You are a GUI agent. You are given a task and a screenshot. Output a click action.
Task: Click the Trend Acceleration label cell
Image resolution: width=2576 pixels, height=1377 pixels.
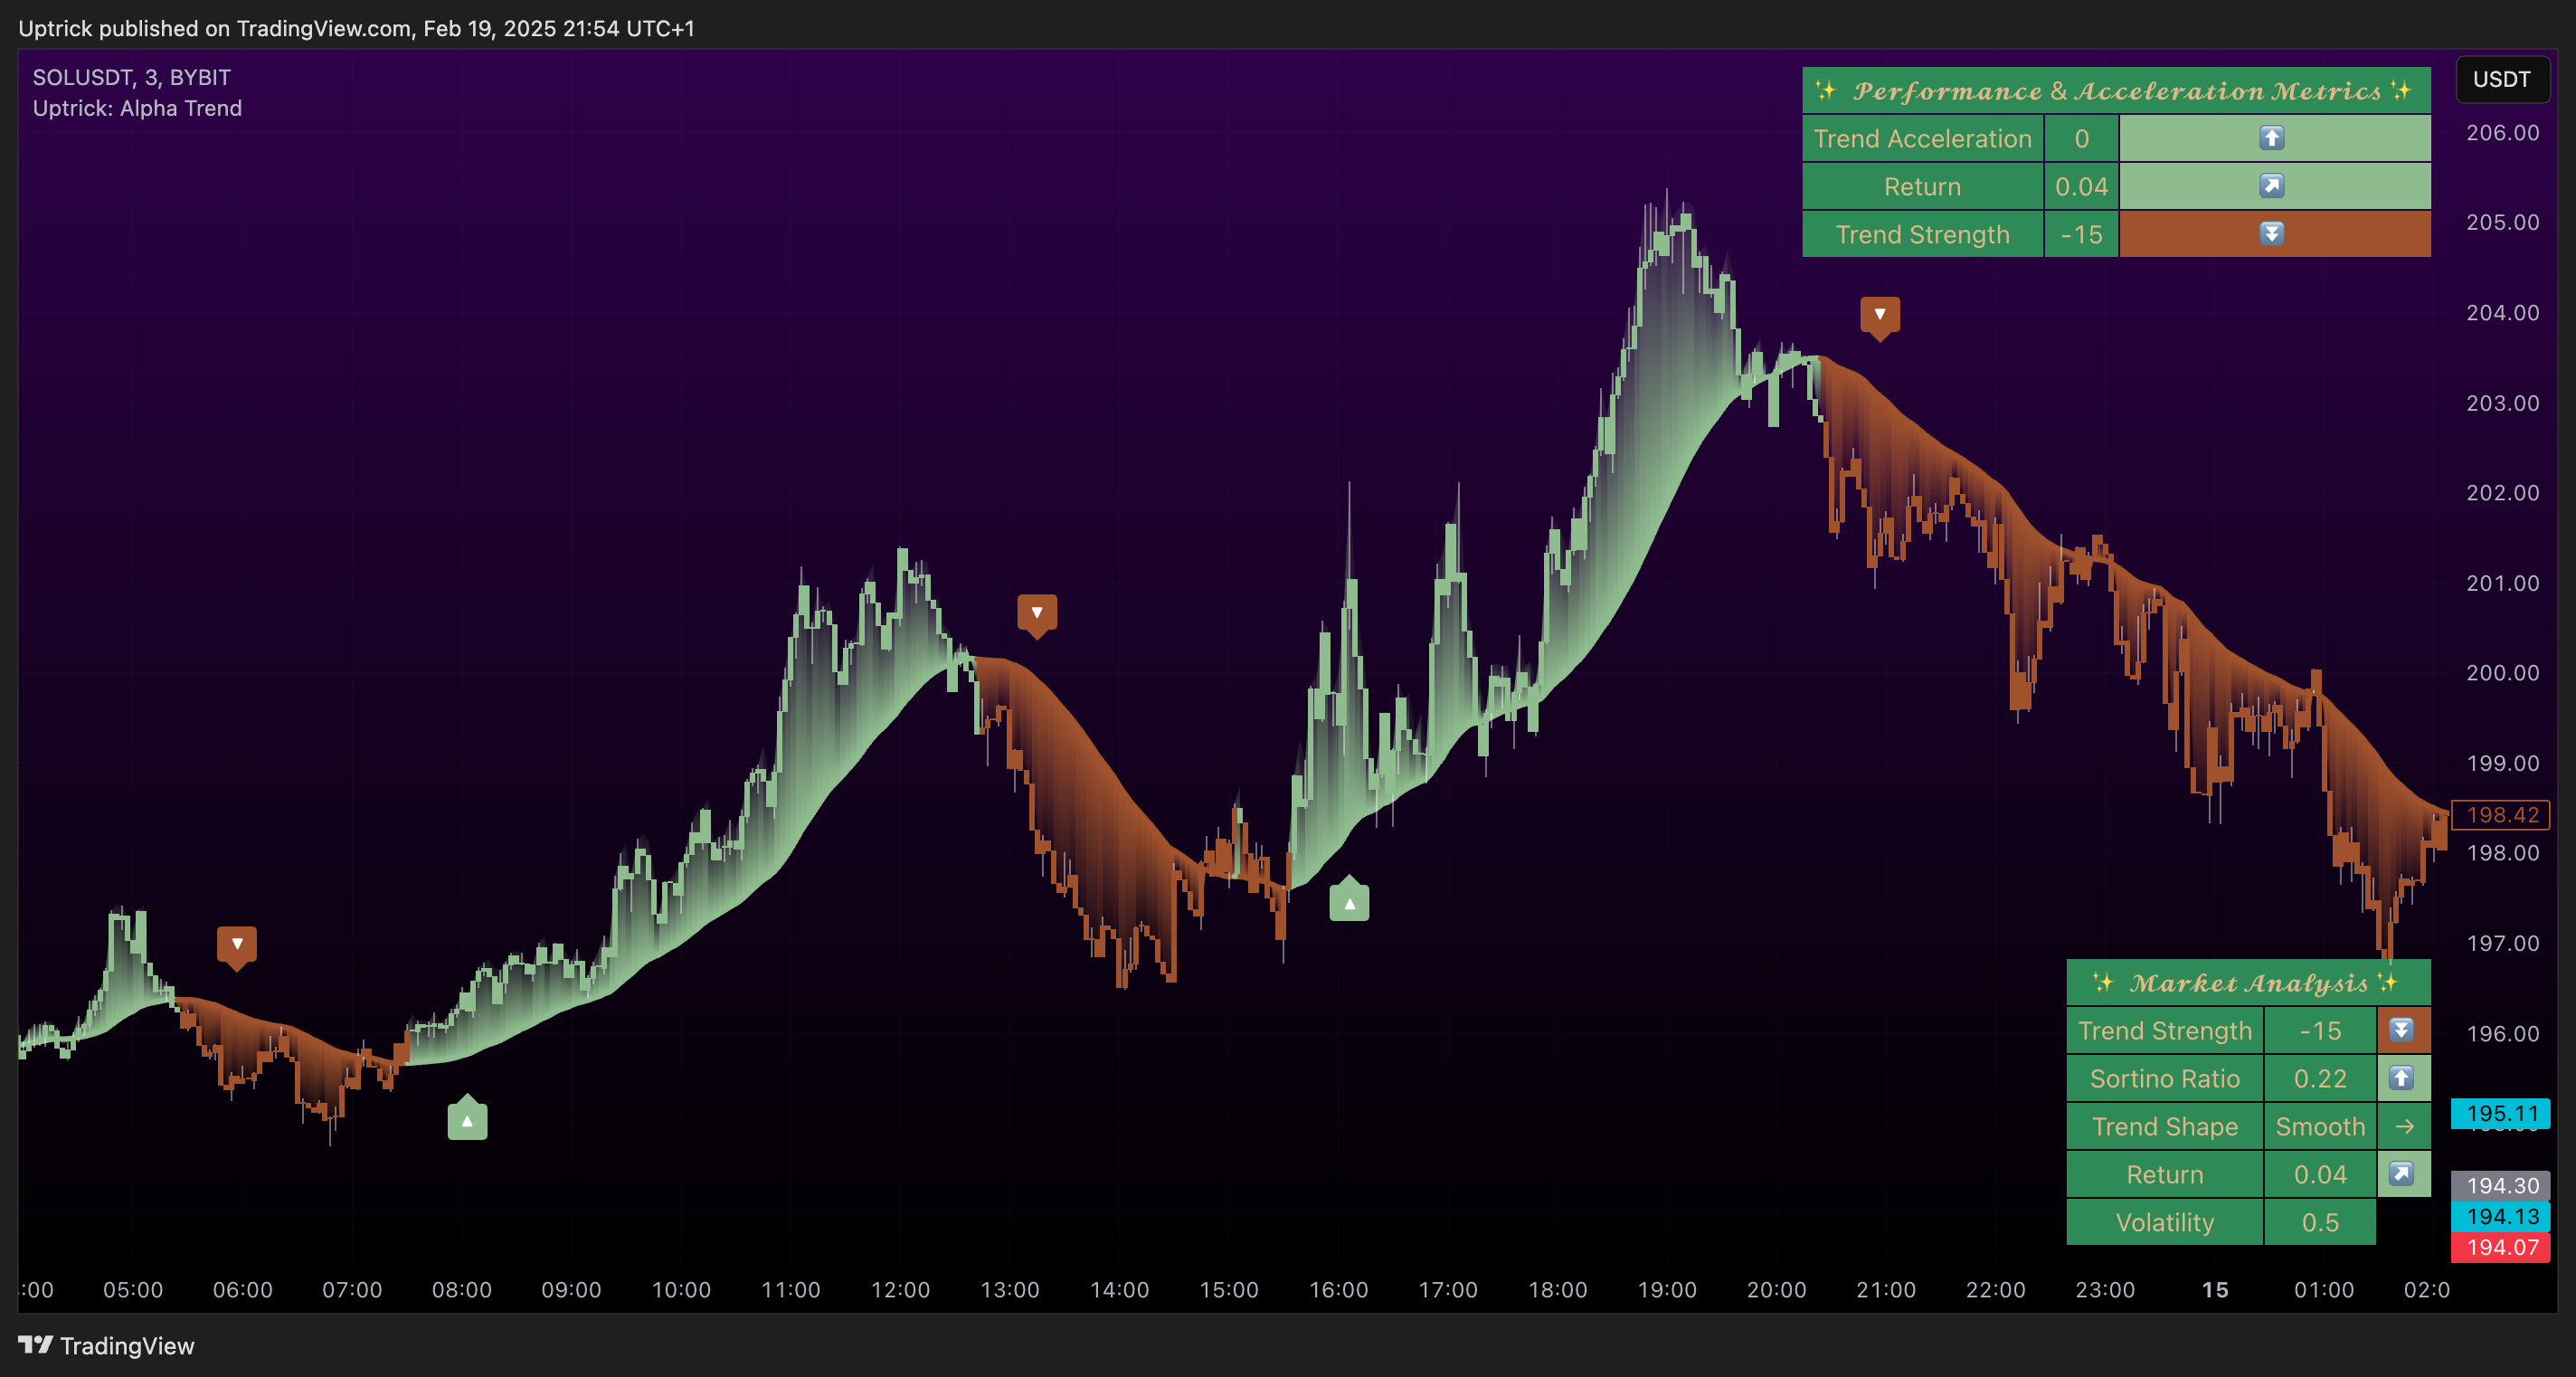click(1922, 138)
